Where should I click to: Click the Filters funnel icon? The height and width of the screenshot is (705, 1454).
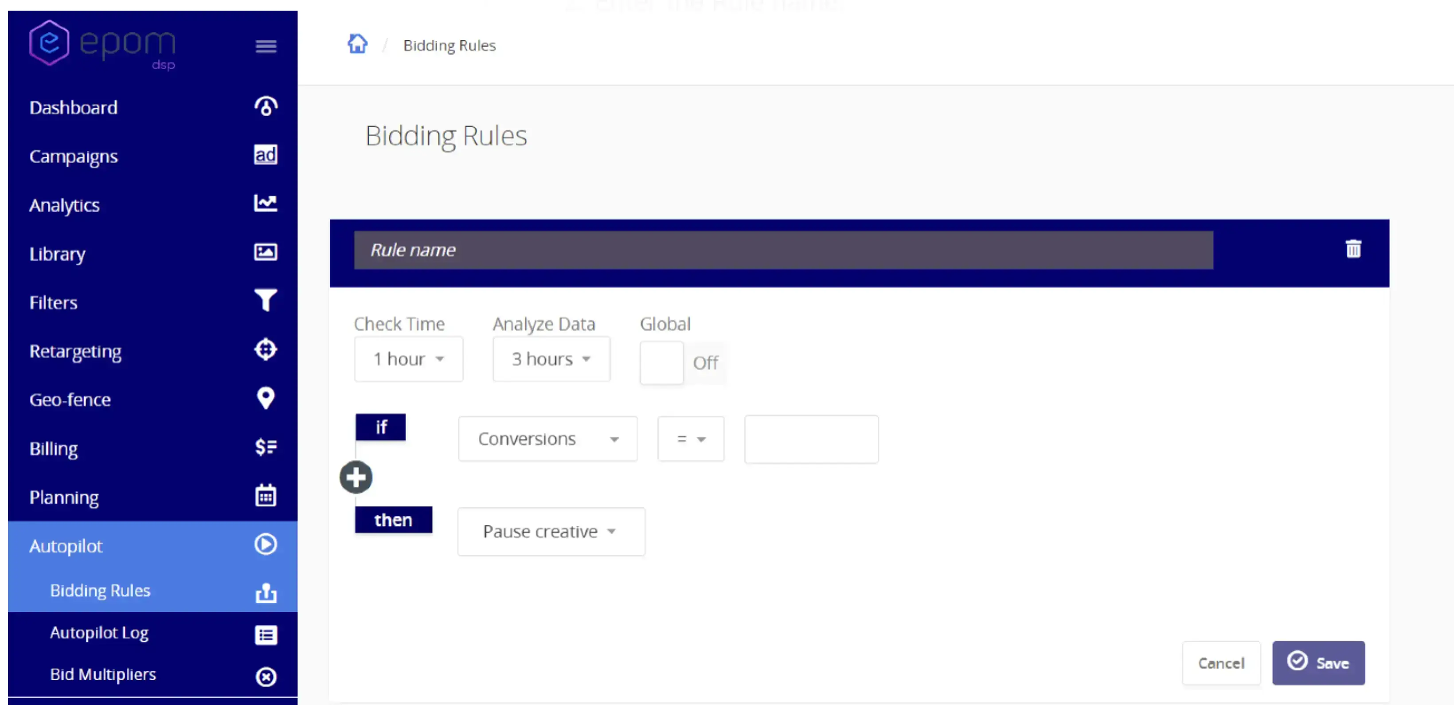pyautogui.click(x=265, y=300)
